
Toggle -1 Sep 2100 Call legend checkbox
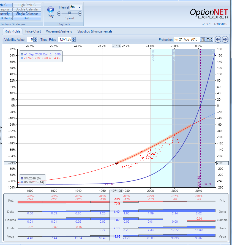point(22,58)
